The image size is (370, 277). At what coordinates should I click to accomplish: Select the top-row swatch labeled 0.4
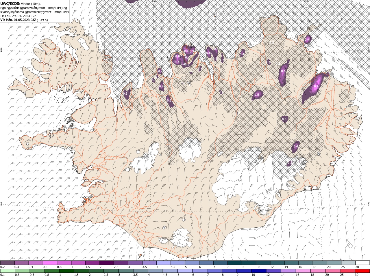tap(36, 263)
